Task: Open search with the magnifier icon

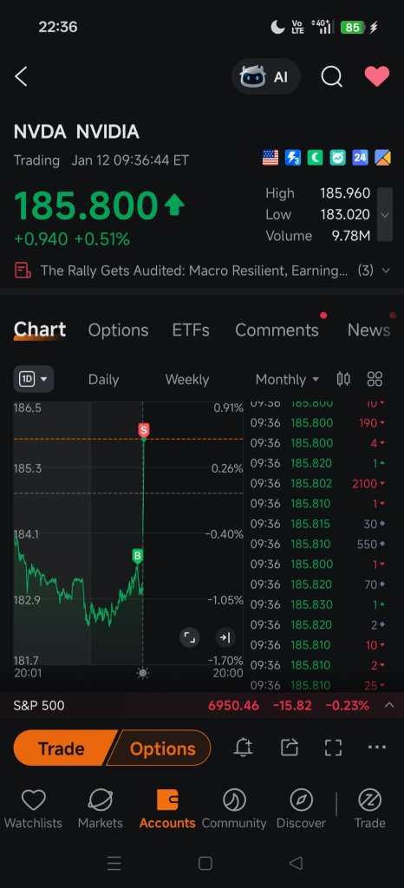Action: click(331, 76)
